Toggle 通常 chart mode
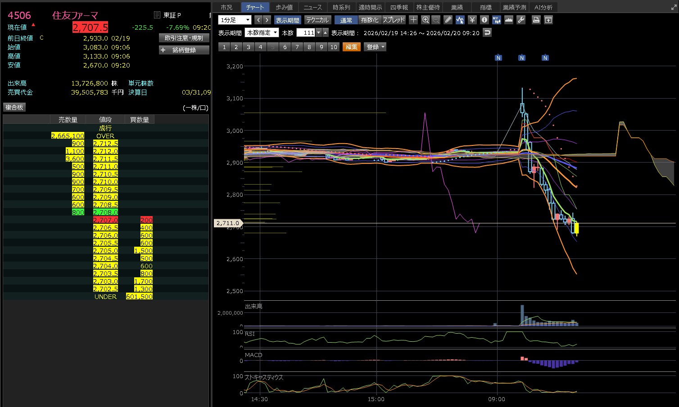The image size is (679, 407). point(346,20)
